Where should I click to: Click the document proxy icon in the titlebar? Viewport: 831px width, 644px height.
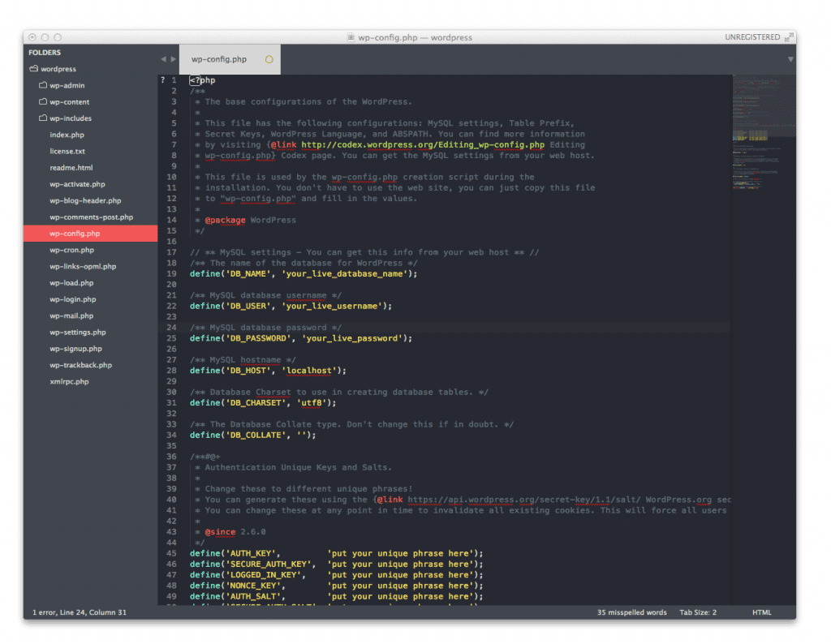click(x=351, y=37)
